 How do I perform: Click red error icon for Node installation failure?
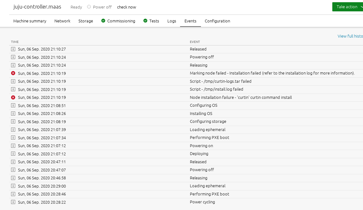pos(13,97)
